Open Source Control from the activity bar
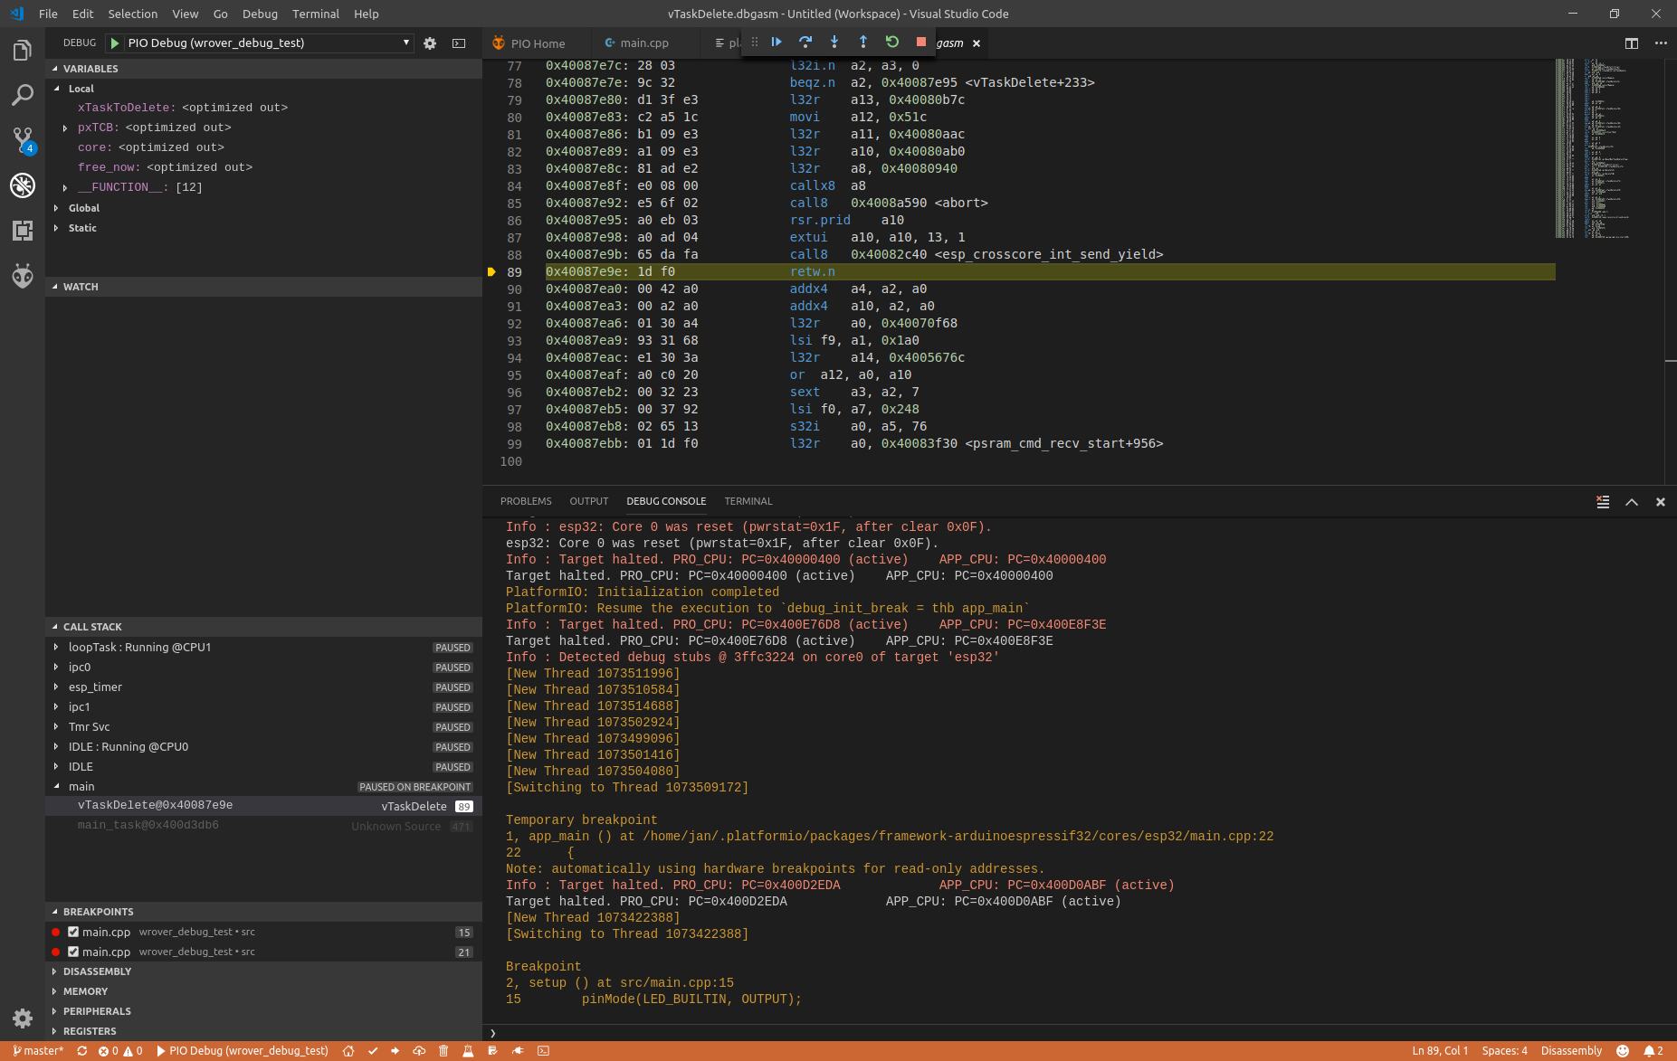The height and width of the screenshot is (1061, 1677). click(22, 139)
